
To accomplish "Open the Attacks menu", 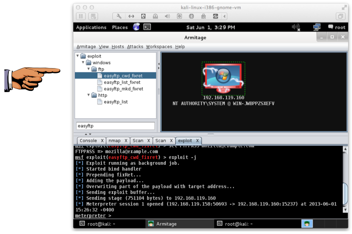I will click(x=135, y=47).
